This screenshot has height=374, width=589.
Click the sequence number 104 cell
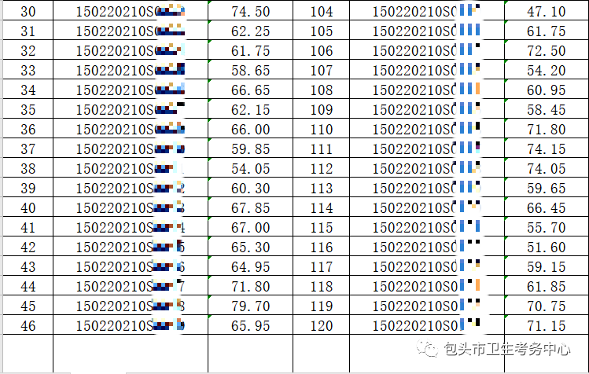[322, 12]
